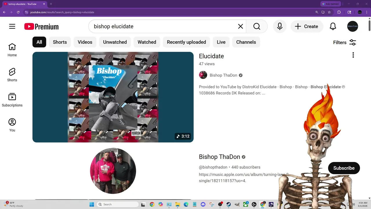Click Bishop ThaDon's small channel avatar
The height and width of the screenshot is (209, 371).
click(x=203, y=75)
